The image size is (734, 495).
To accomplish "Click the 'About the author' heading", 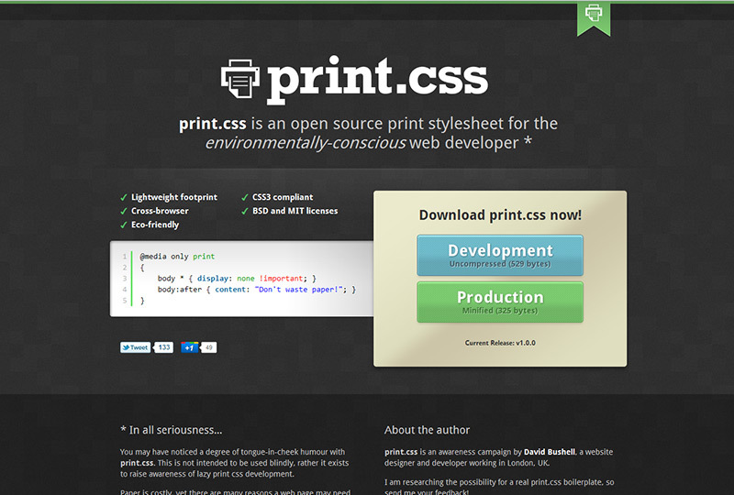I will (427, 430).
